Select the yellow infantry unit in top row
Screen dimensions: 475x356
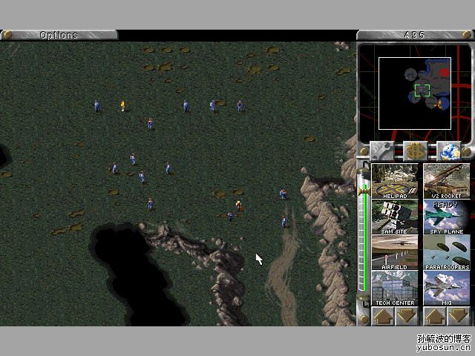[x=122, y=106]
